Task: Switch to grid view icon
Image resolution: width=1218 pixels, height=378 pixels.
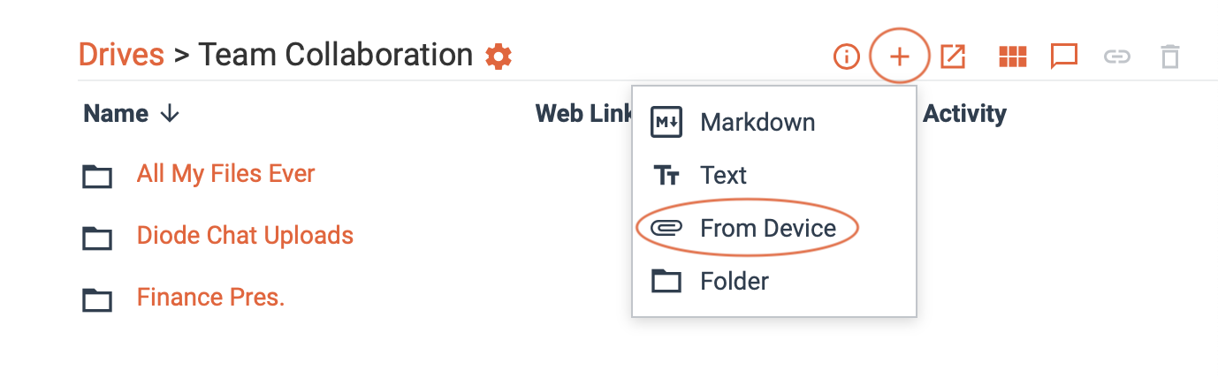Action: (x=1012, y=57)
